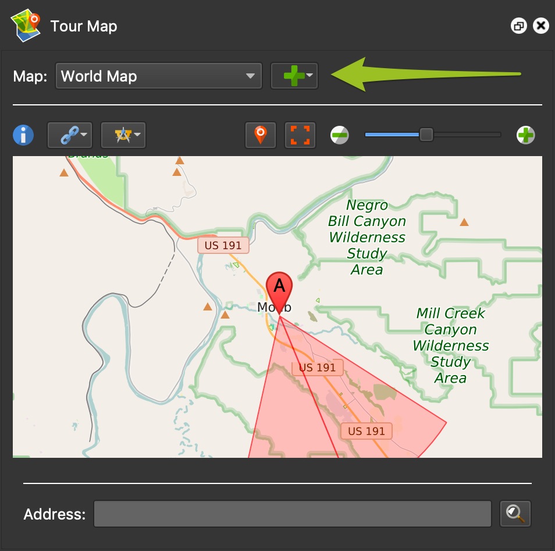Image resolution: width=555 pixels, height=551 pixels.
Task: Click the green plus add map button
Action: pos(294,76)
